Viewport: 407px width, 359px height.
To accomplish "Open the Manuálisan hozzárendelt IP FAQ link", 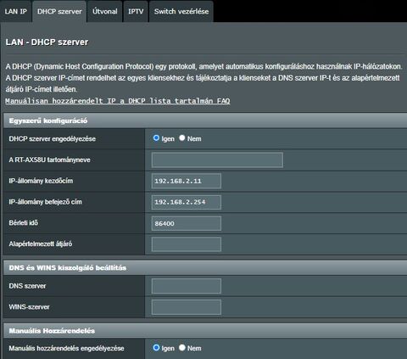I will 118,101.
